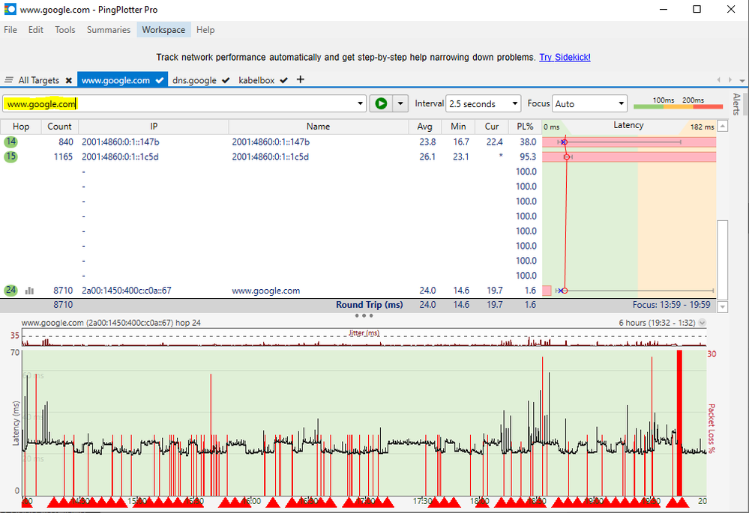This screenshot has width=749, height=513.
Task: Open the 6 hours time range dropdown
Action: pos(702,323)
